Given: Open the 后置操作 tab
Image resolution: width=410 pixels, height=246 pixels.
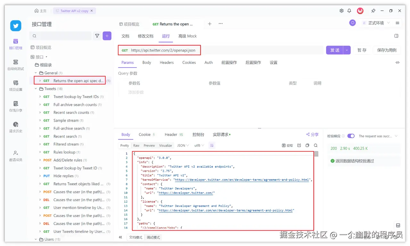Looking at the screenshot, I should (x=253, y=62).
